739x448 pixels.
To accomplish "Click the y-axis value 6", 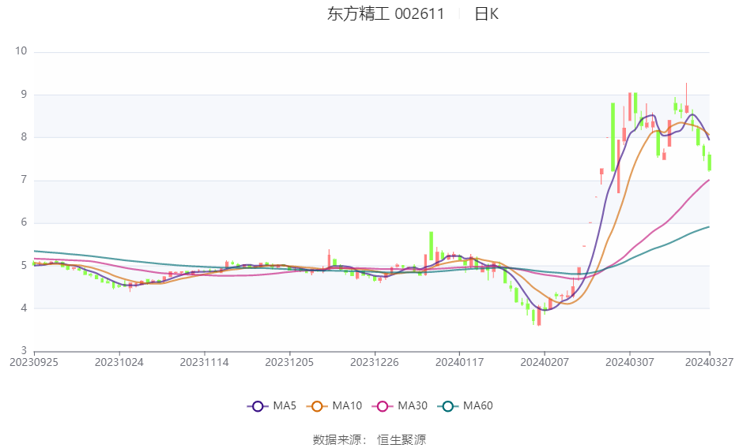I will point(24,223).
